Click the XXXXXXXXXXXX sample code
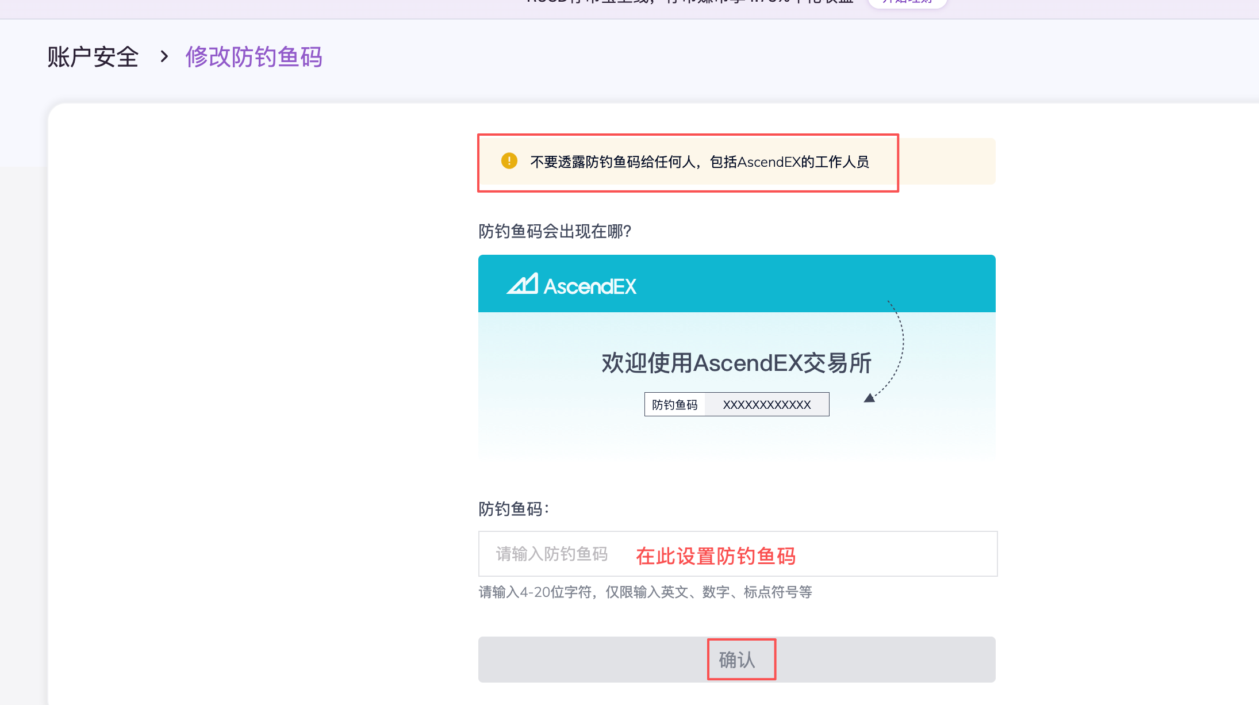Image resolution: width=1259 pixels, height=705 pixels. click(767, 405)
